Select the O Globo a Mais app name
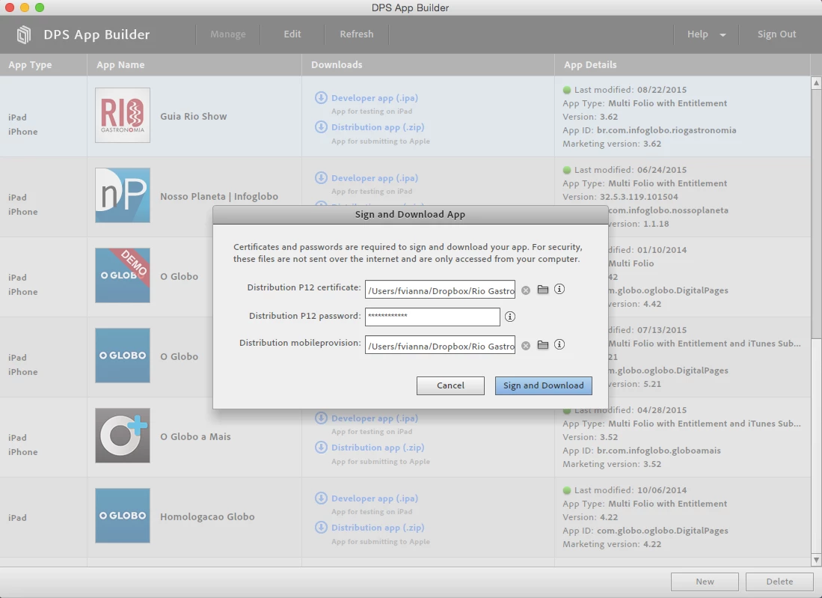Image resolution: width=822 pixels, height=598 pixels. 195,436
